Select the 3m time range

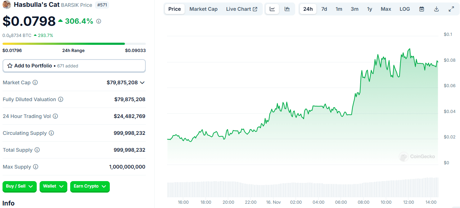pos(355,9)
